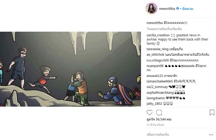
Task: Open comments via speech bubble icon
Action: 159,112
